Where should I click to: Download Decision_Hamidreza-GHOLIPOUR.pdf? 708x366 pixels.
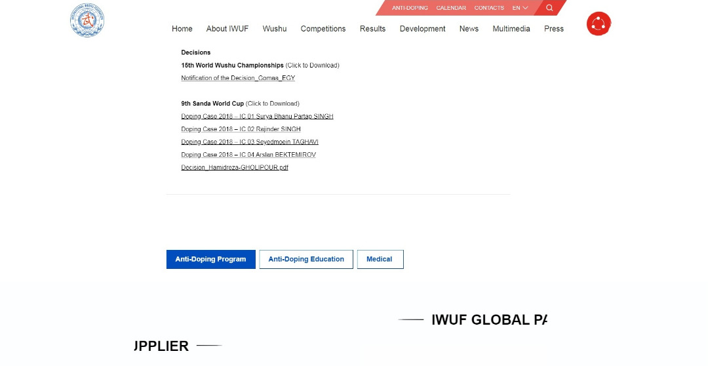(x=234, y=167)
